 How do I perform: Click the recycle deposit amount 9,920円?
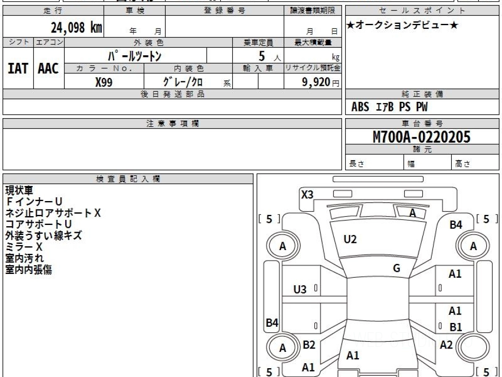320,82
